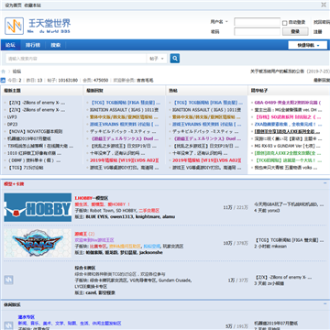Screen dimensions: 330x330
Task: Open the VRAINS Yu-Gi-Oh forum banner
Action: pos(38,243)
